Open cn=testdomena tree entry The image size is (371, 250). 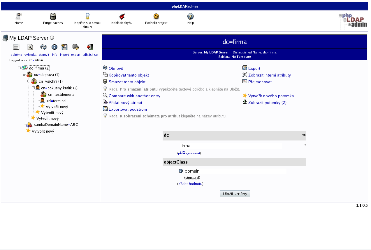[61, 94]
